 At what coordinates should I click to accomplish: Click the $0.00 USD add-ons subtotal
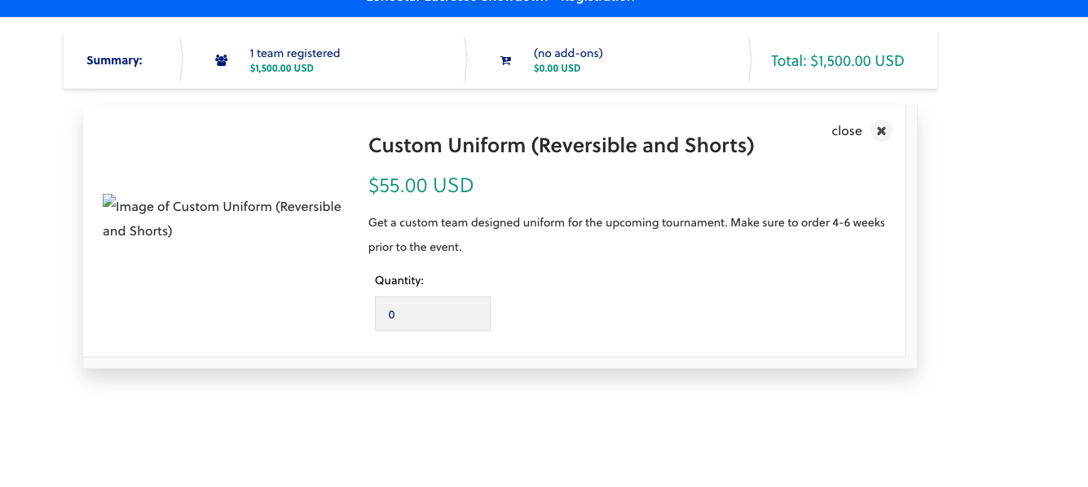click(x=557, y=68)
